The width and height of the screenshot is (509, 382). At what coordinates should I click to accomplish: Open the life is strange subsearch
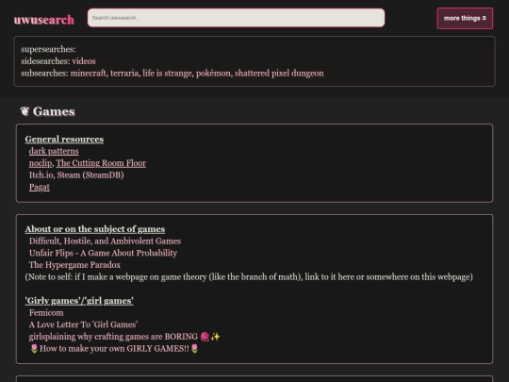click(168, 73)
